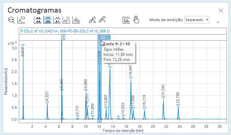Viewport: 231px width, 135px height.
Task: Click the 9,980 peak label
Action: coord(86,84)
